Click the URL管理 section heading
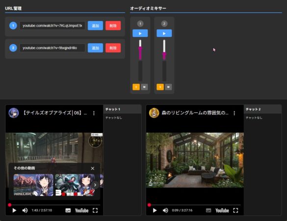 (13, 8)
